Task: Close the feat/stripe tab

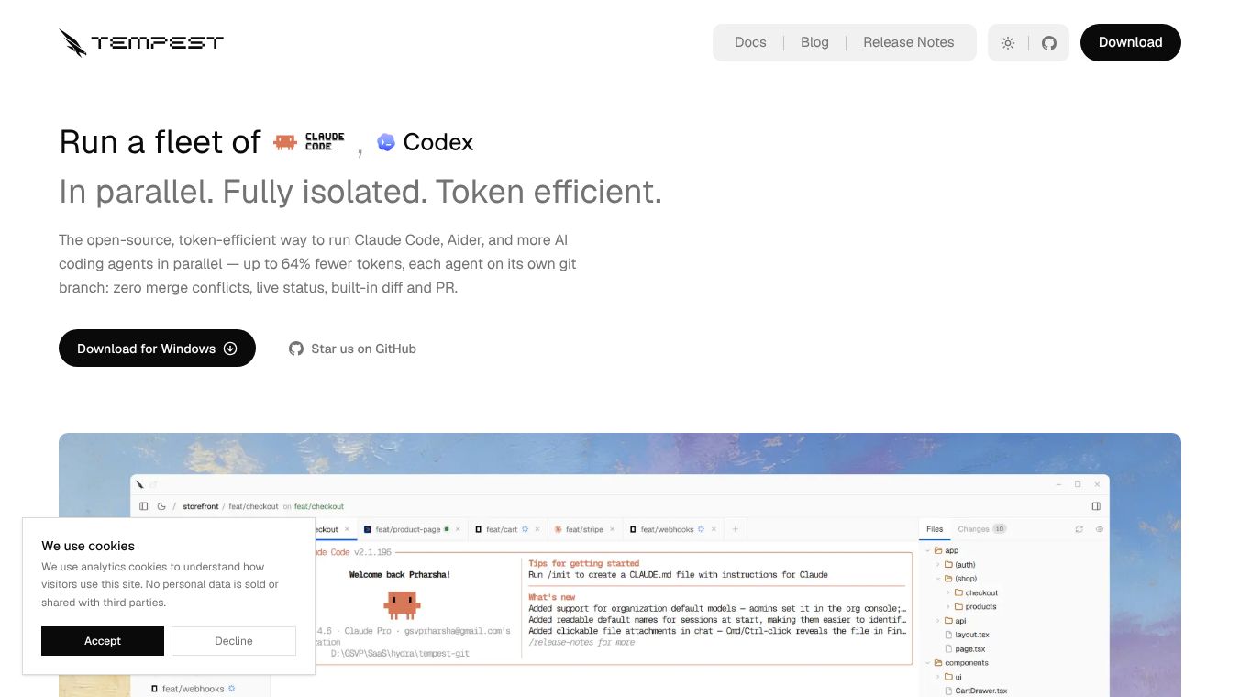Action: [614, 529]
